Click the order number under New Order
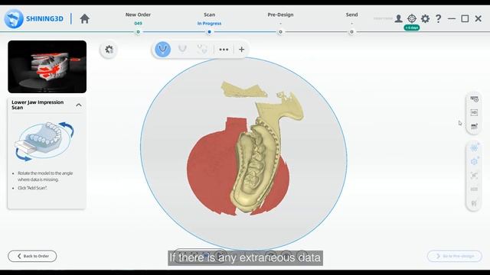This screenshot has width=490, height=275. (138, 24)
